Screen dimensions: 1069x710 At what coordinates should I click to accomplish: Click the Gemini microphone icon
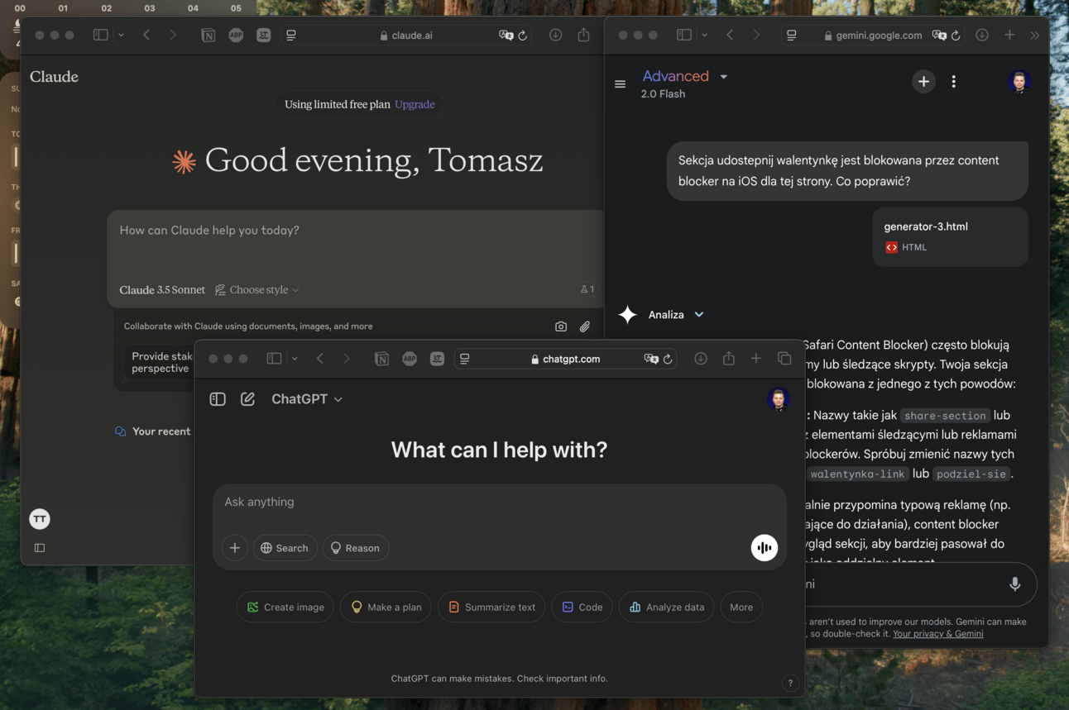1014,584
